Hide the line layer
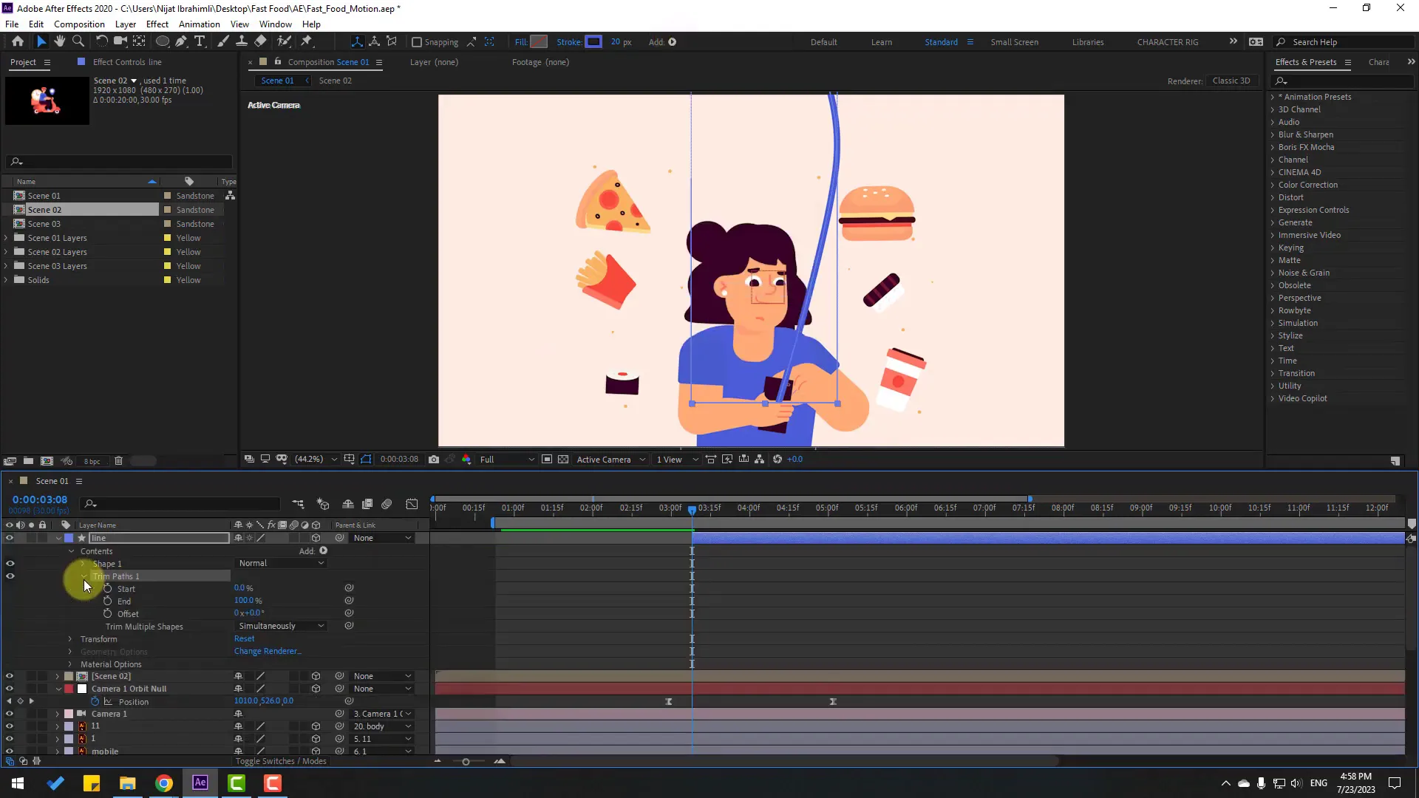 click(10, 538)
